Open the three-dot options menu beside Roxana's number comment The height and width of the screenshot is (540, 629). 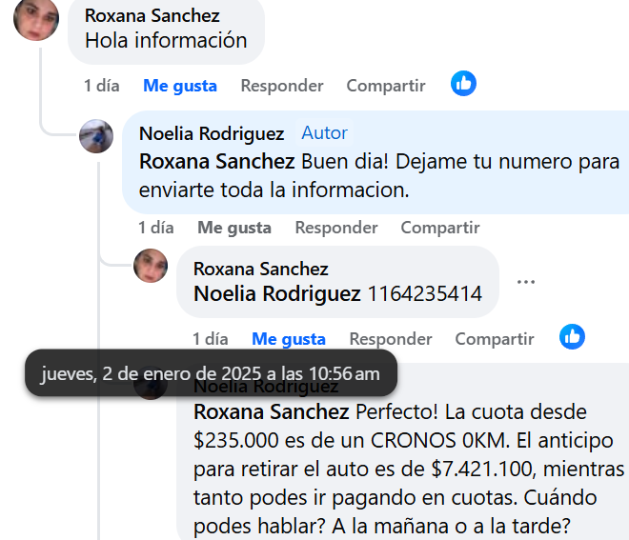click(x=526, y=282)
